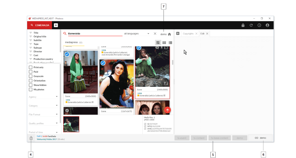Image resolution: width=296 pixels, height=158 pixels.
Task: Copy the ID:5074429 value
Action: pos(145,124)
